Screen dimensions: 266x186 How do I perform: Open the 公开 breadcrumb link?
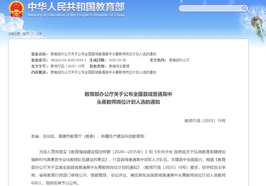[39, 34]
